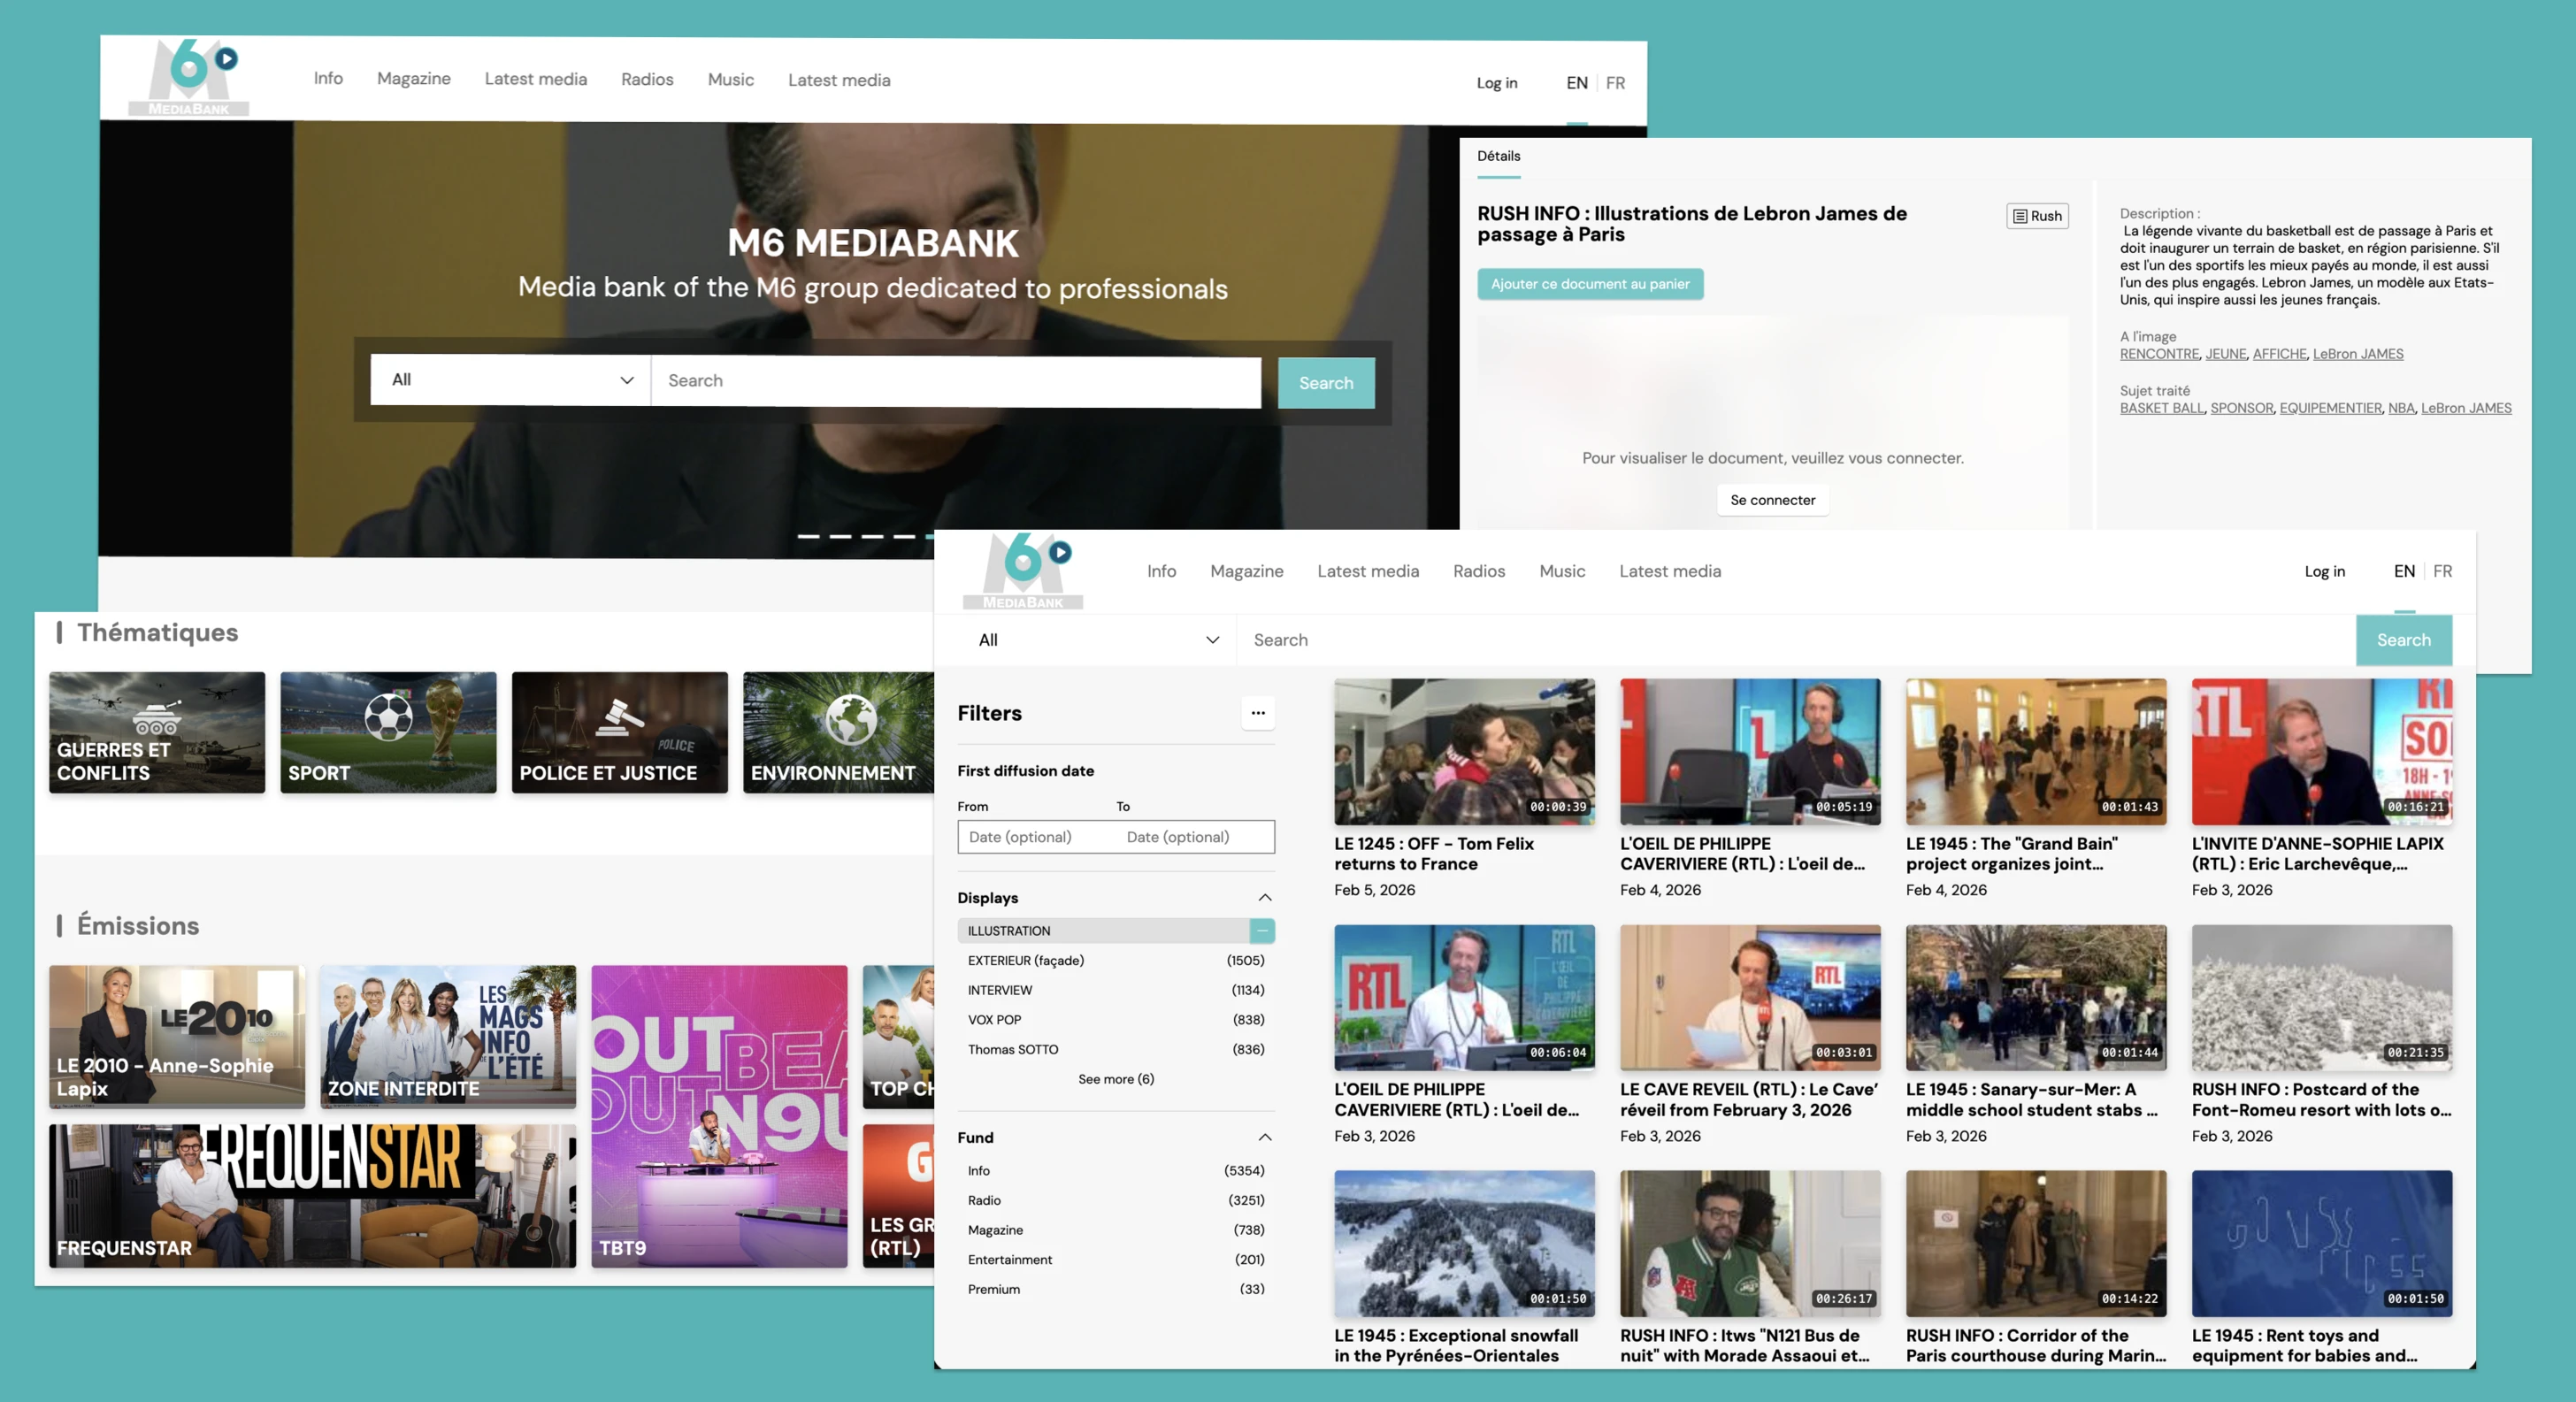Open Magazine in the homepage navigation
This screenshot has height=1402, width=2576.
pyautogui.click(x=414, y=79)
